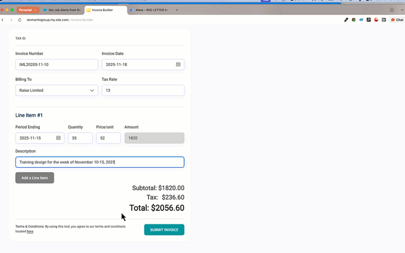
Task: Open a new tab with the plus icon
Action: pos(177,10)
